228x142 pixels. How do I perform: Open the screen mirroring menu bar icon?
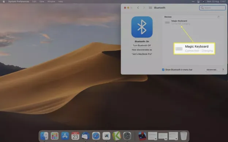point(198,1)
